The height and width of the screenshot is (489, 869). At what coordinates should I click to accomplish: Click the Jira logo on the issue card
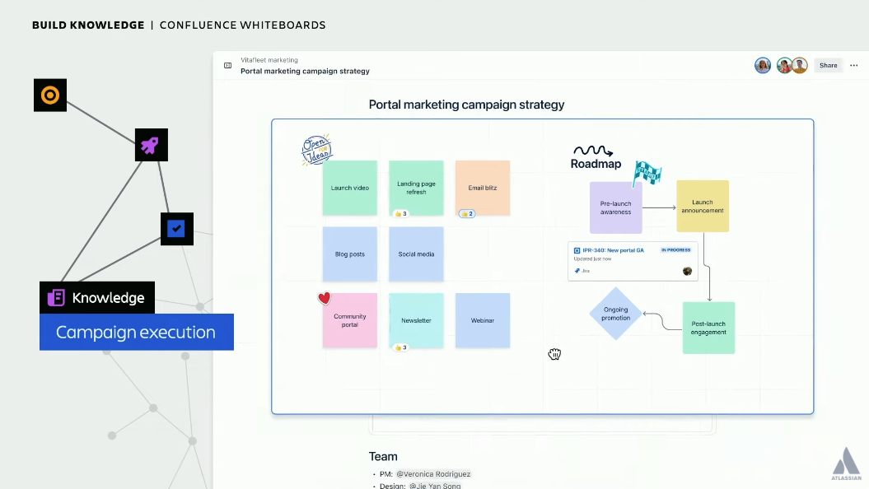(577, 271)
